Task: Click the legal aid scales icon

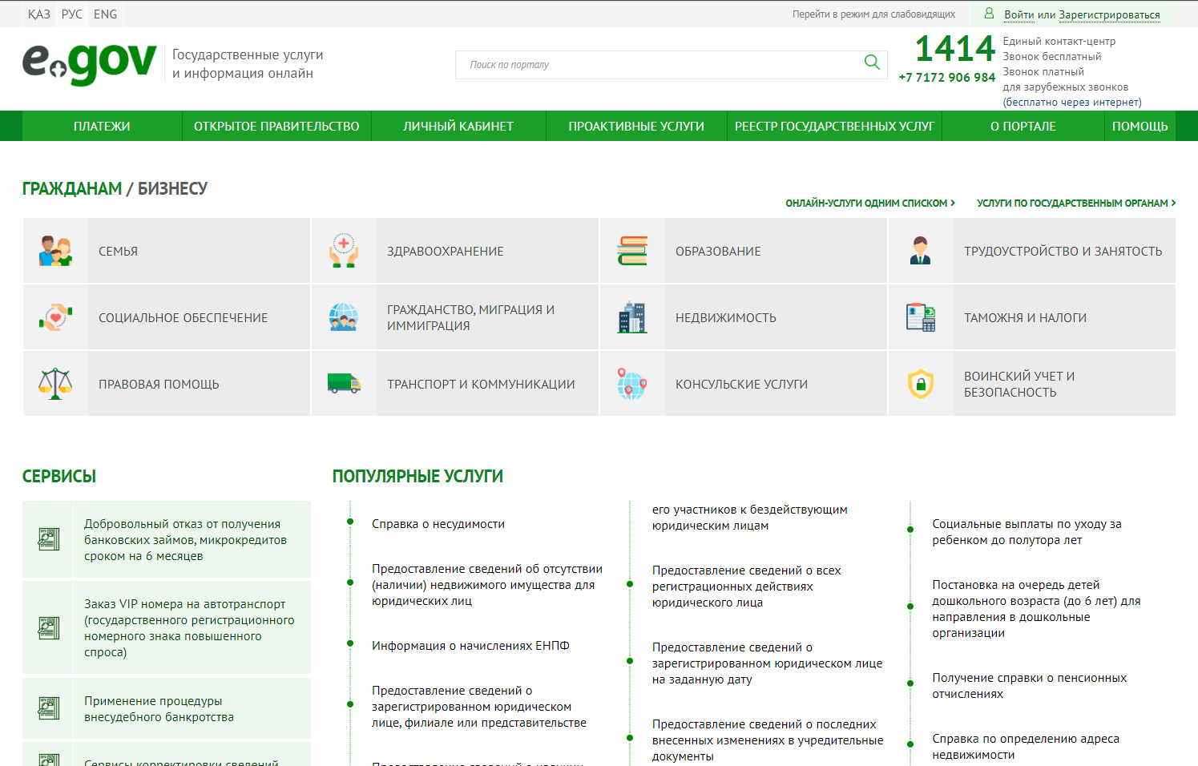Action: coord(55,384)
